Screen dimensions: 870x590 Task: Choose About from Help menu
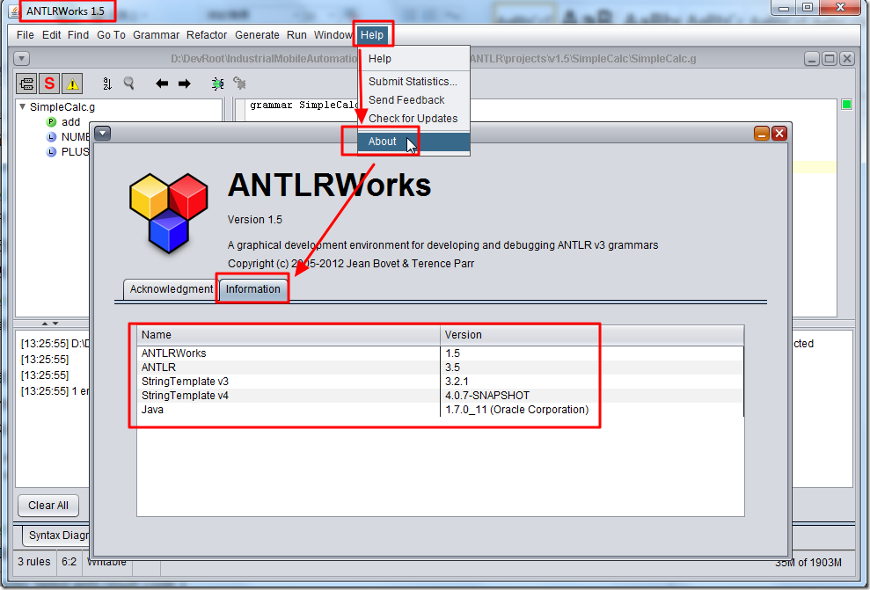click(414, 142)
